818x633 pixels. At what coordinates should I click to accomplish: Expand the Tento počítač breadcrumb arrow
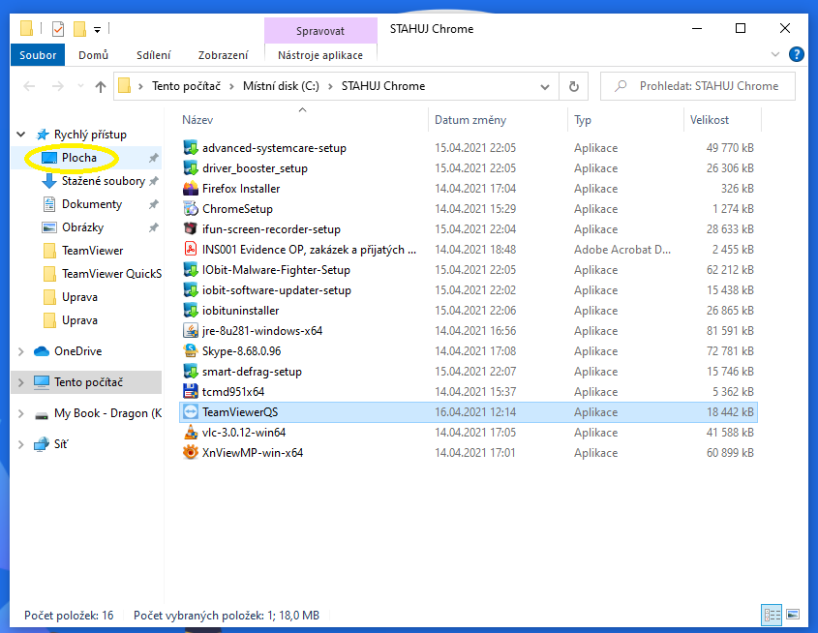point(231,86)
